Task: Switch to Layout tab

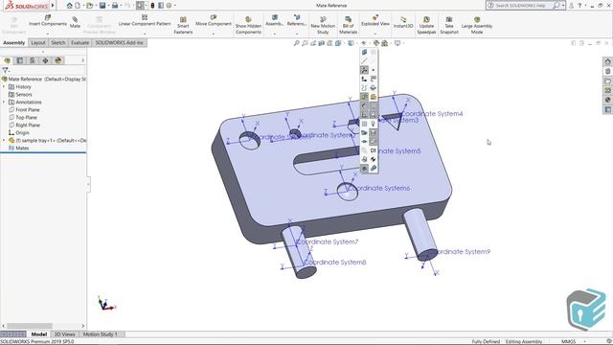Action: pos(38,42)
